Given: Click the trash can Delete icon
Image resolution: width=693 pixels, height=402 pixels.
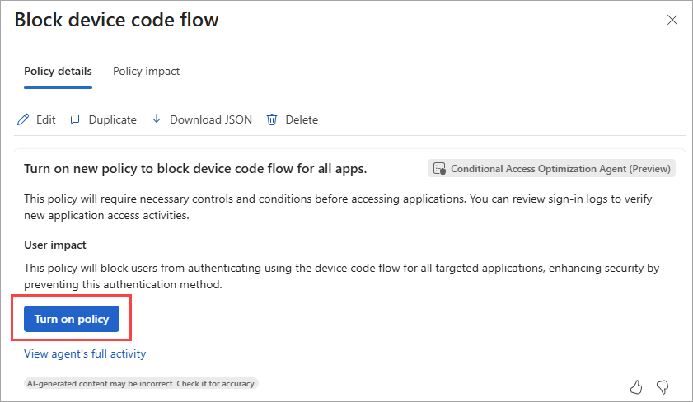Looking at the screenshot, I should click(x=272, y=119).
